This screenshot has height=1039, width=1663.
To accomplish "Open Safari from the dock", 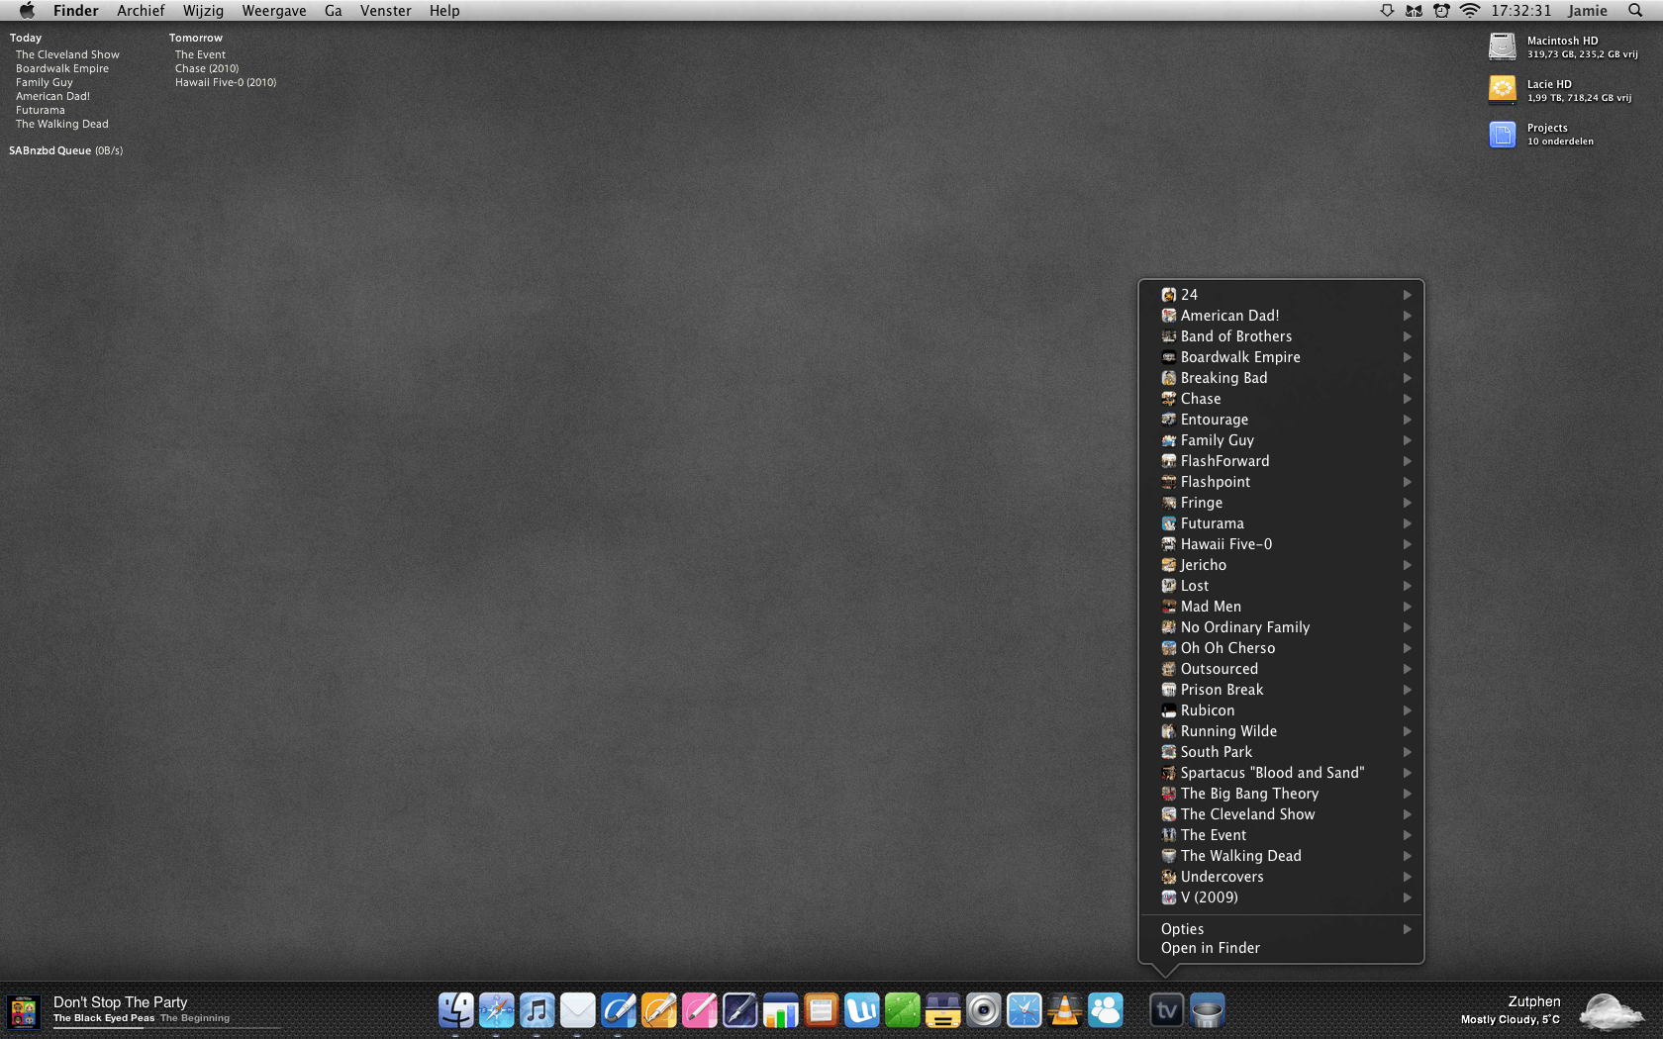I will pos(496,1010).
